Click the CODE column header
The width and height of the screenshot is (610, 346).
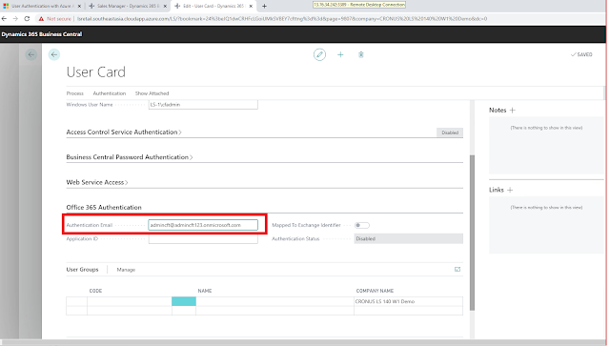tap(95, 291)
